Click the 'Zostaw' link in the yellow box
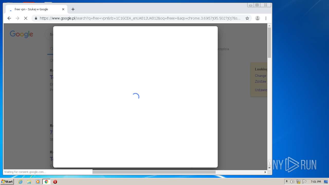Screen dimensions: 329x185 pos(261,81)
